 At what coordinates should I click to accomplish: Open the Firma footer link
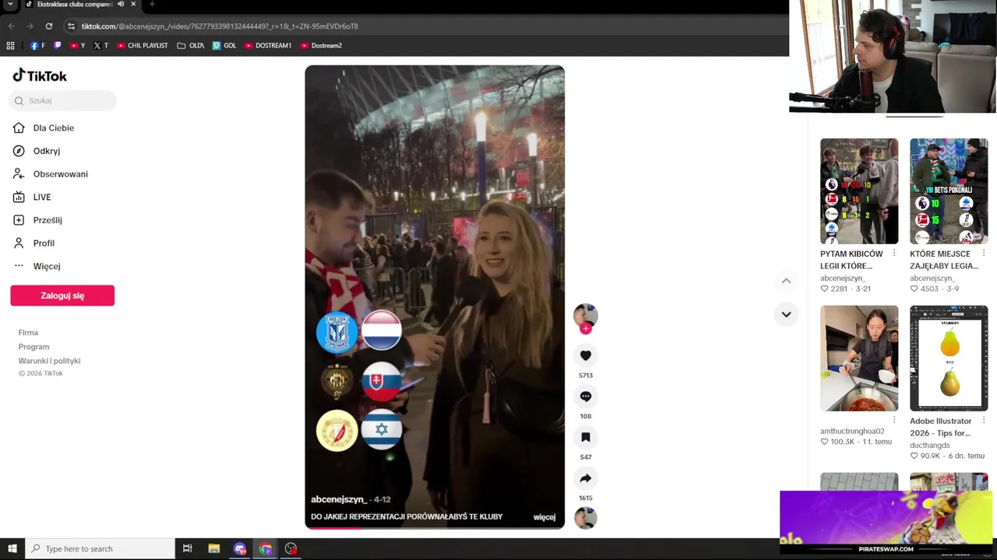[28, 333]
